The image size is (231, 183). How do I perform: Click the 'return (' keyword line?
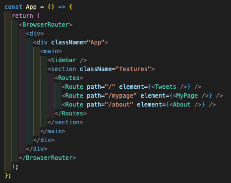(x=26, y=16)
